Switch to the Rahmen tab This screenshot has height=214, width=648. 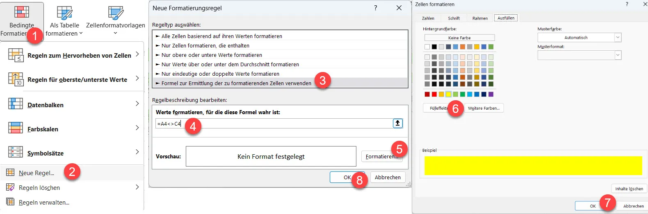[x=480, y=18]
